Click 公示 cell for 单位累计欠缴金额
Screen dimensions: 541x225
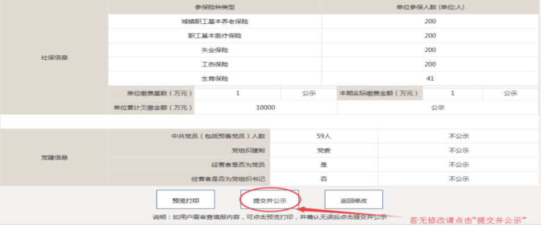tap(438, 107)
